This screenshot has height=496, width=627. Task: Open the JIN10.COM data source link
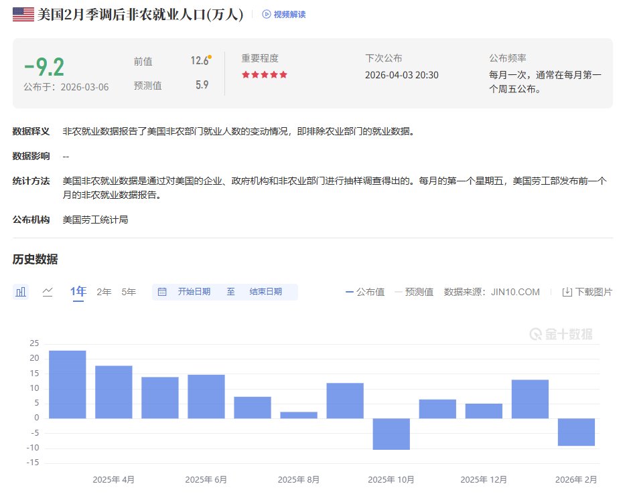tap(514, 292)
